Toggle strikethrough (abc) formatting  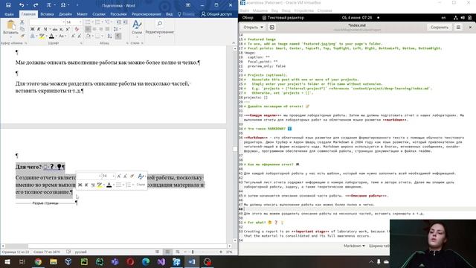(54, 29)
